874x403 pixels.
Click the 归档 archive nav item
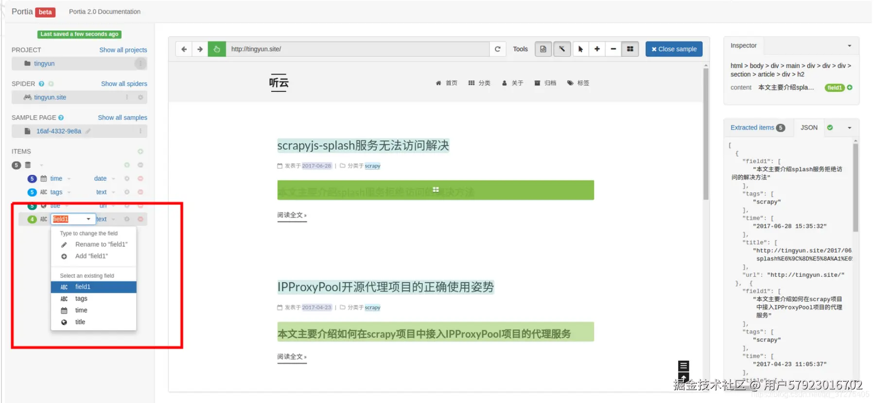pos(545,84)
